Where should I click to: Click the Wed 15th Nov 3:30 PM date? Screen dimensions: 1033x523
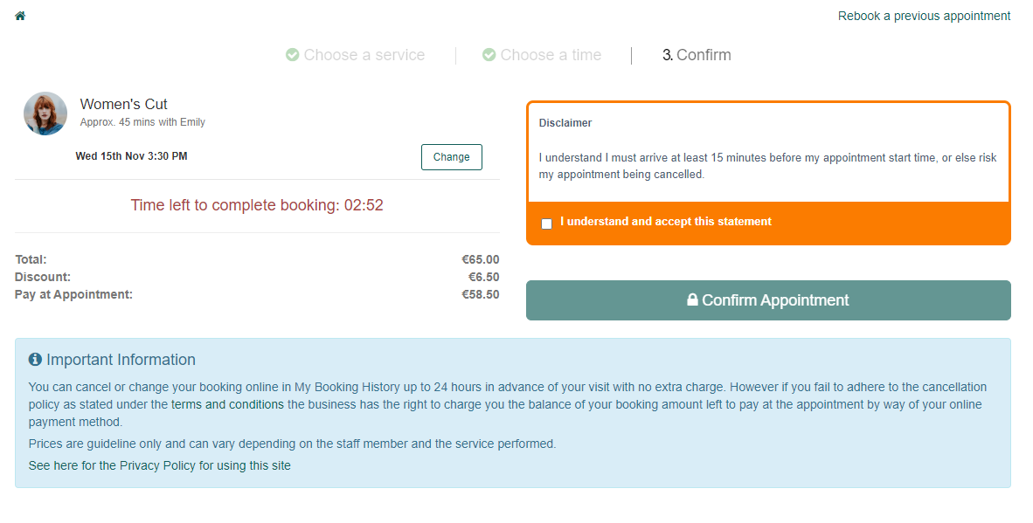tap(131, 156)
